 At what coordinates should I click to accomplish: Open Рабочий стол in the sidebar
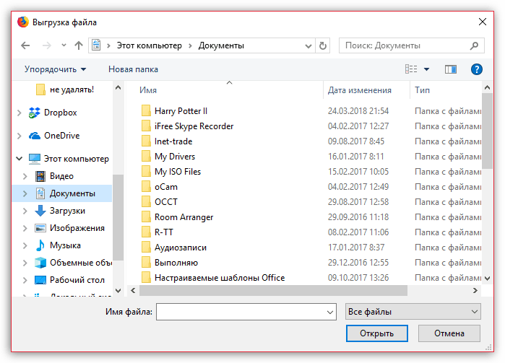click(69, 280)
